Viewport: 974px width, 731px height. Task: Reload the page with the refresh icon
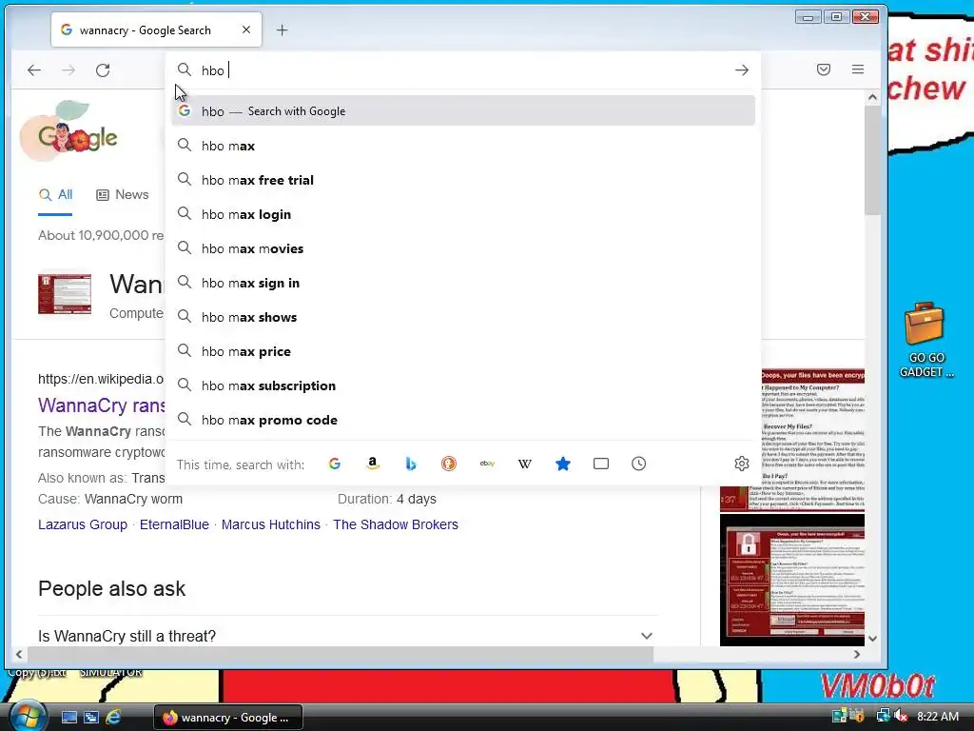click(103, 70)
